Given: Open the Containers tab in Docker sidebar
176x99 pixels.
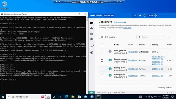Looking at the screenshot, I should coord(92,23).
